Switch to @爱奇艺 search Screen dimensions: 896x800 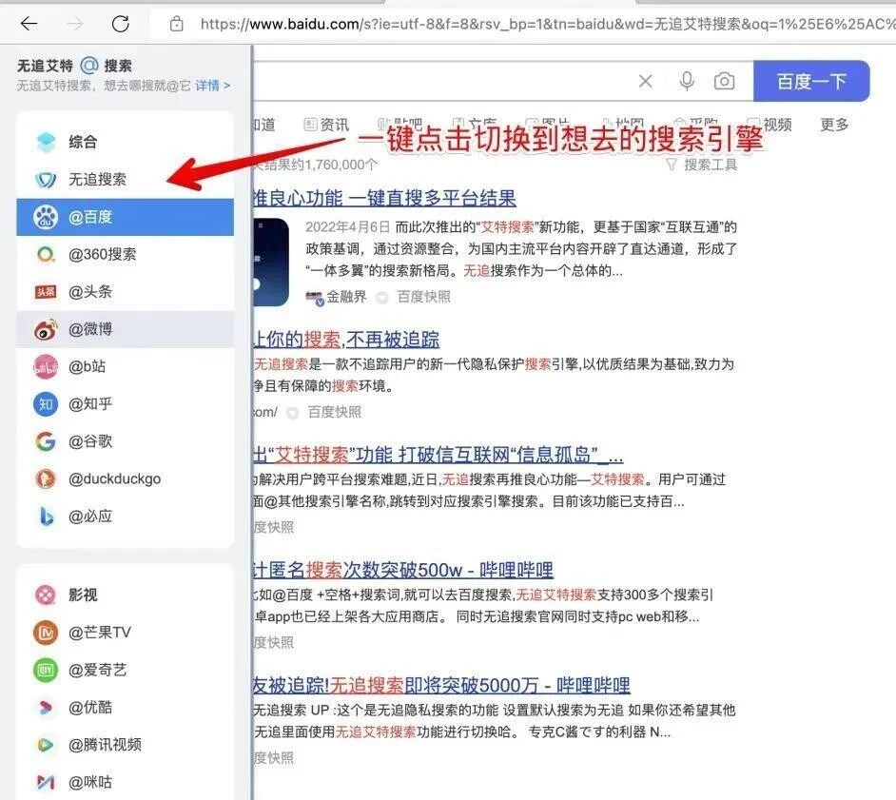[125, 670]
